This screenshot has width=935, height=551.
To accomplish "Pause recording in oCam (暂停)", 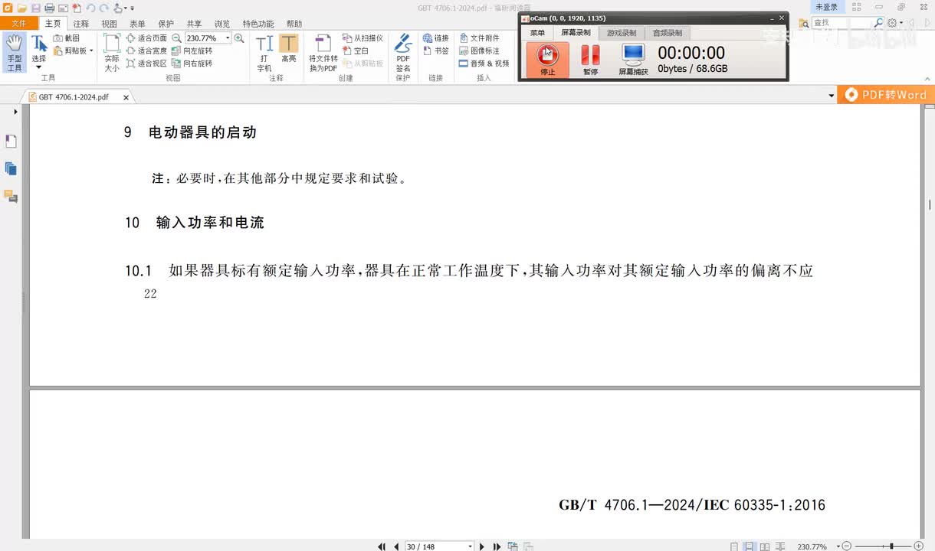I will tap(590, 59).
